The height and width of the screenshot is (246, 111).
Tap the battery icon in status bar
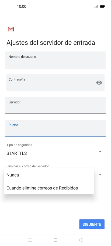click(102, 6)
